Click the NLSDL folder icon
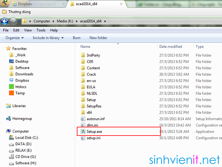Viewport: 222px width, 167px height. tap(83, 93)
